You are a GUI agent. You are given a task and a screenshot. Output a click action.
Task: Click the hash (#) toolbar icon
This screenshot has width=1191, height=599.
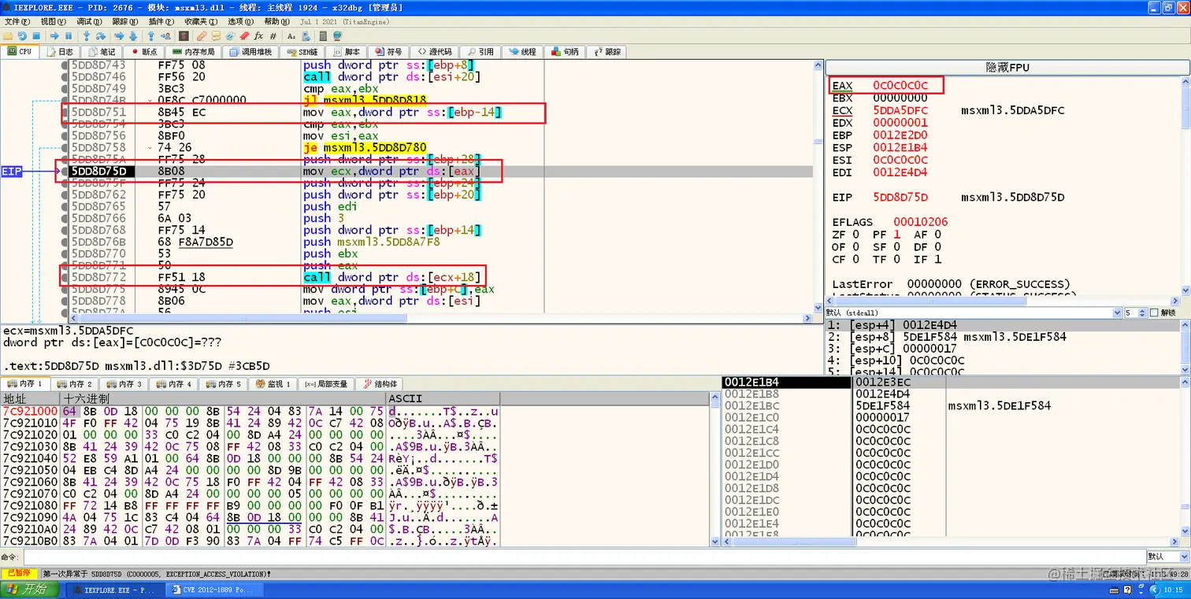point(273,36)
